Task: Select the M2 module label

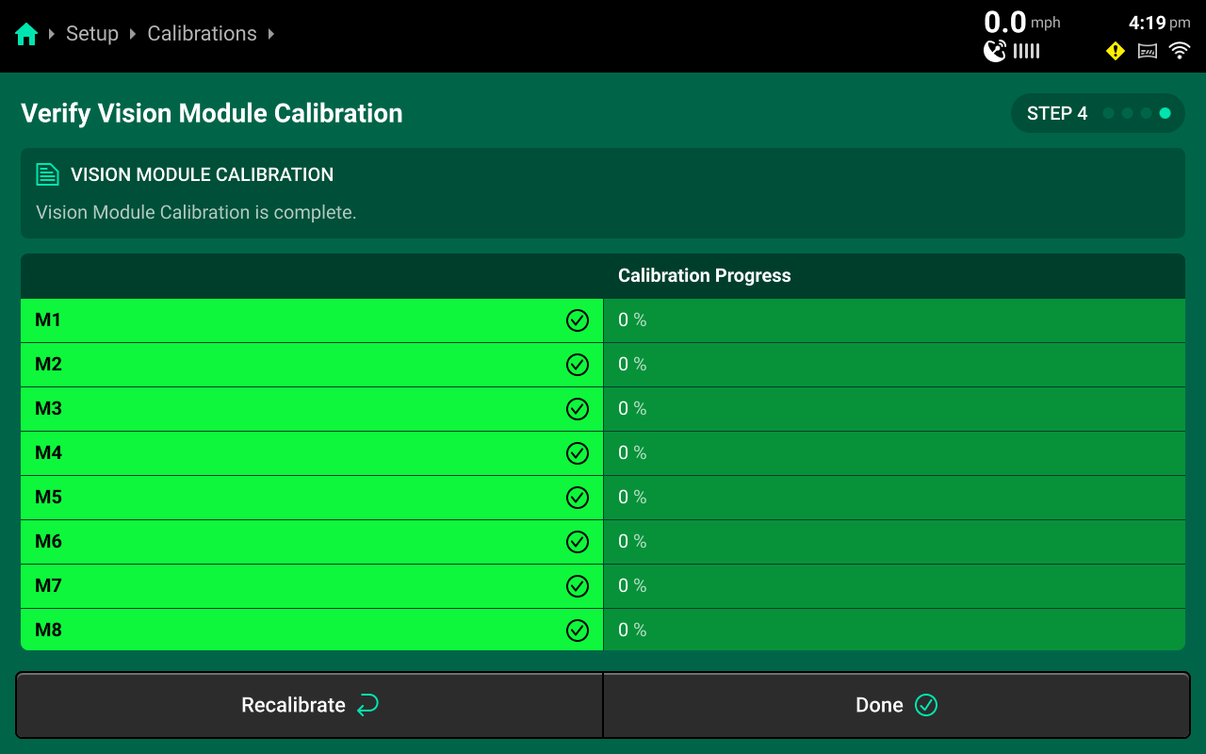Action: pyautogui.click(x=48, y=365)
